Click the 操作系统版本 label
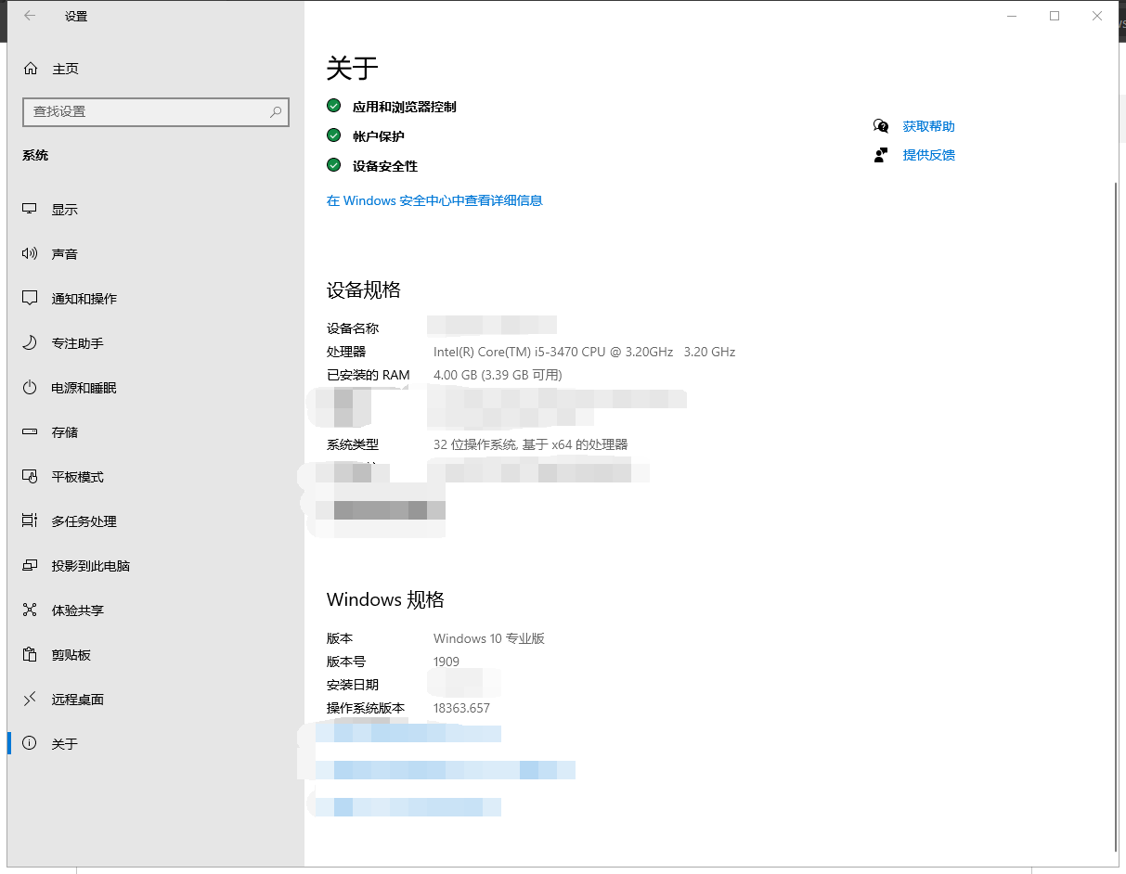Image resolution: width=1126 pixels, height=874 pixels. tap(366, 708)
